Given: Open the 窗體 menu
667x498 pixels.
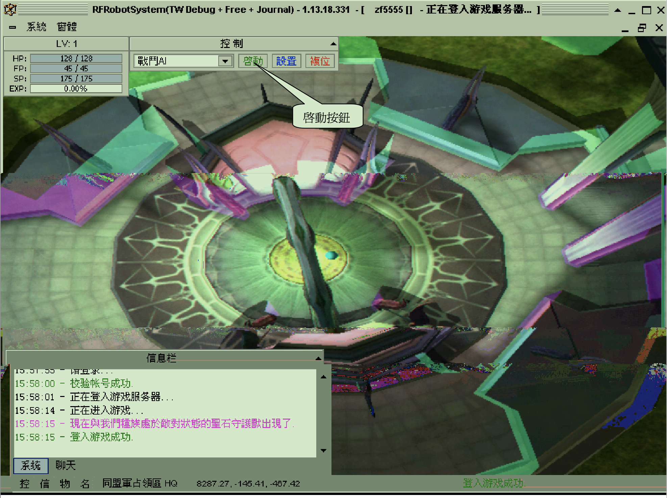Looking at the screenshot, I should 67,27.
